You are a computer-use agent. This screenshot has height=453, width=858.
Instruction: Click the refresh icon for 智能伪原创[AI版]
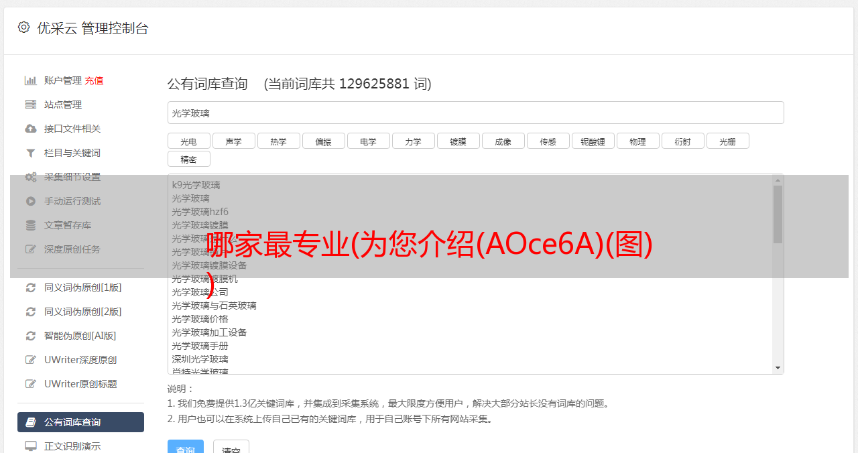[30, 336]
